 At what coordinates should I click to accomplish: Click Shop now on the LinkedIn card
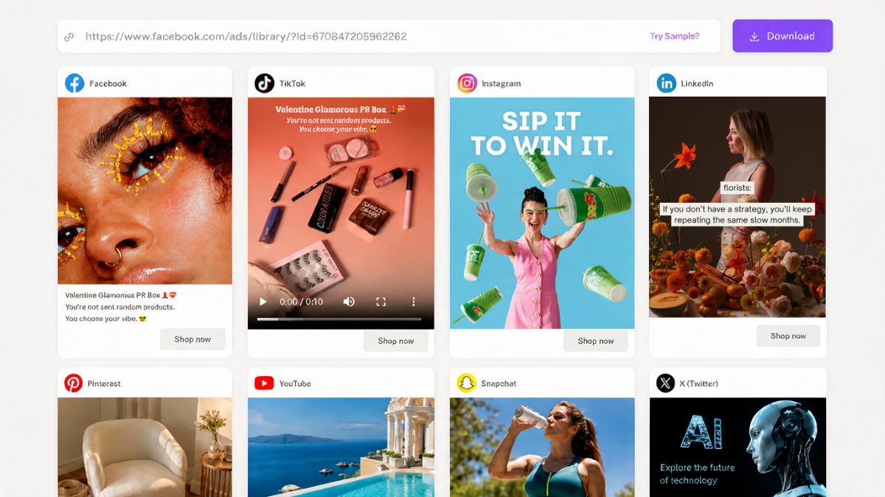coord(788,336)
